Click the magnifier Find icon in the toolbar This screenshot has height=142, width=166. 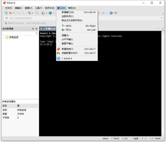pos(37,13)
